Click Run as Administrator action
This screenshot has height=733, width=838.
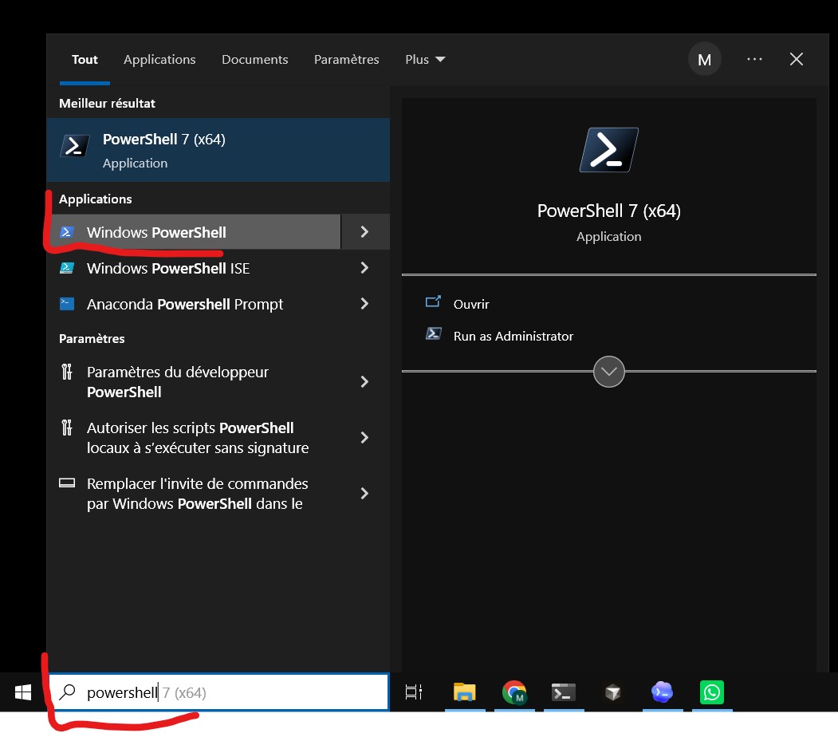[x=513, y=337]
